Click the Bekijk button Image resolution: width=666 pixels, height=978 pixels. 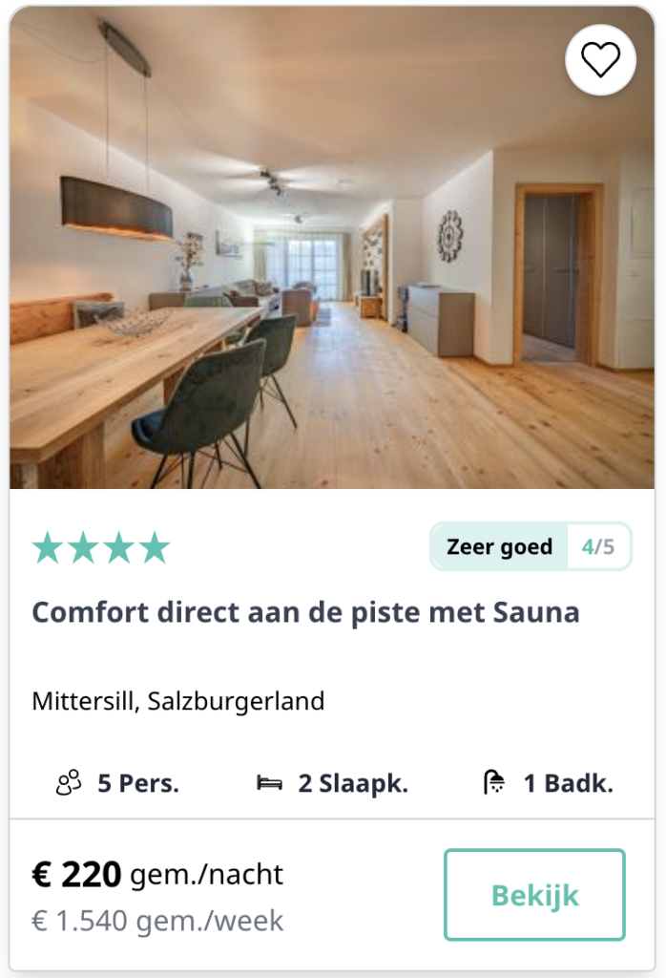(x=534, y=894)
